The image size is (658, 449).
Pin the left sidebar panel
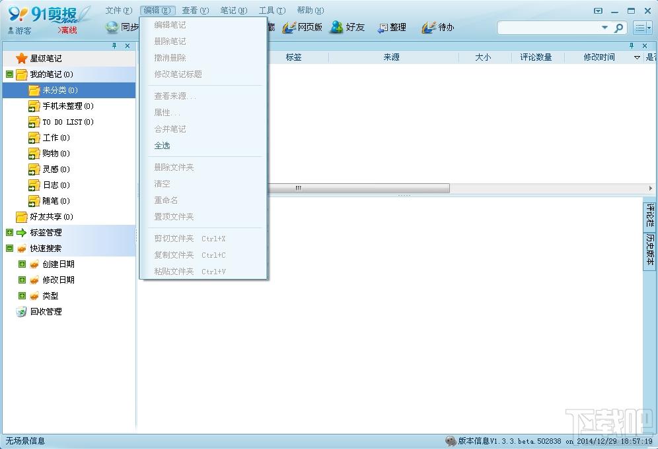pos(114,45)
